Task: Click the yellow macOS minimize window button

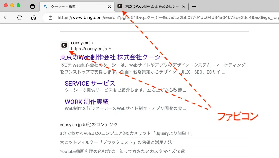Action: coord(12,5)
